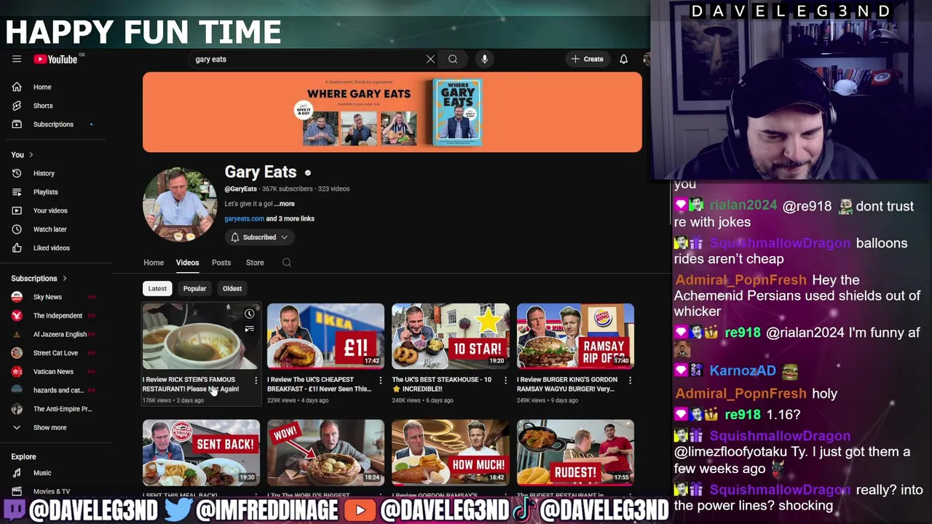Go to the YouTube logo home link
Image resolution: width=932 pixels, height=524 pixels.
57,59
